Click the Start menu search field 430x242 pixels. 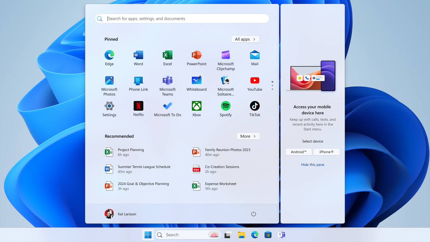click(182, 18)
